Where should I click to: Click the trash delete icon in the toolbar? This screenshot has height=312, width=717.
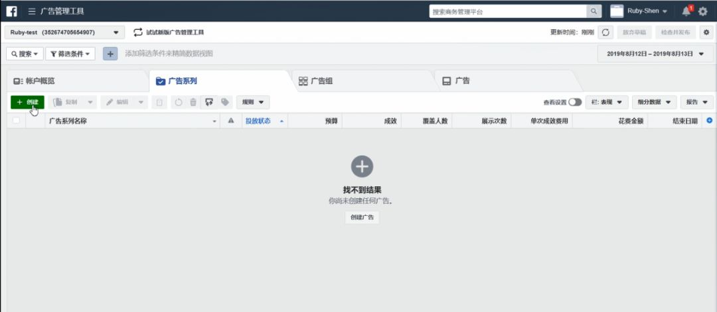pyautogui.click(x=193, y=102)
